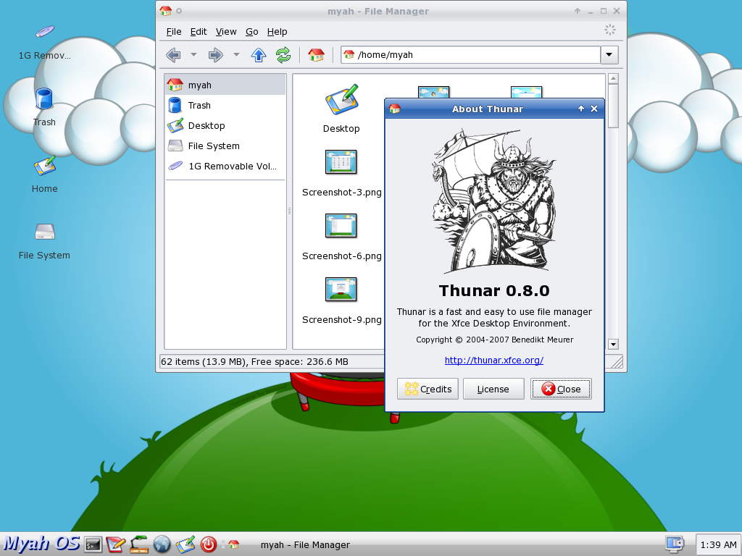Click the window resize grip in status bar
This screenshot has height=556, width=742.
(x=616, y=362)
